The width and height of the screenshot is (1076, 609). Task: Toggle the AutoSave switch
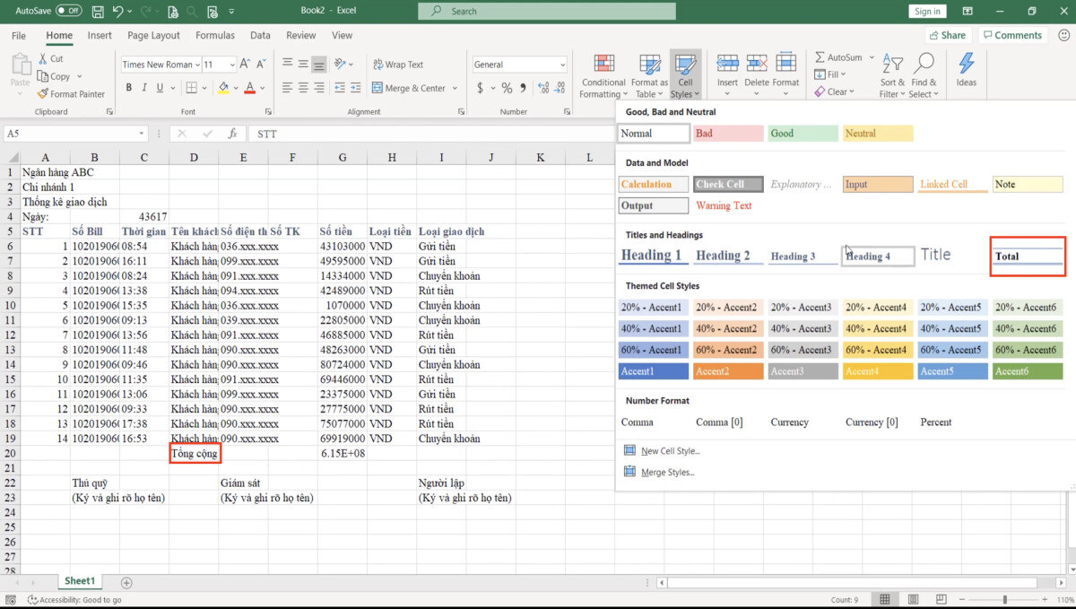click(x=68, y=11)
